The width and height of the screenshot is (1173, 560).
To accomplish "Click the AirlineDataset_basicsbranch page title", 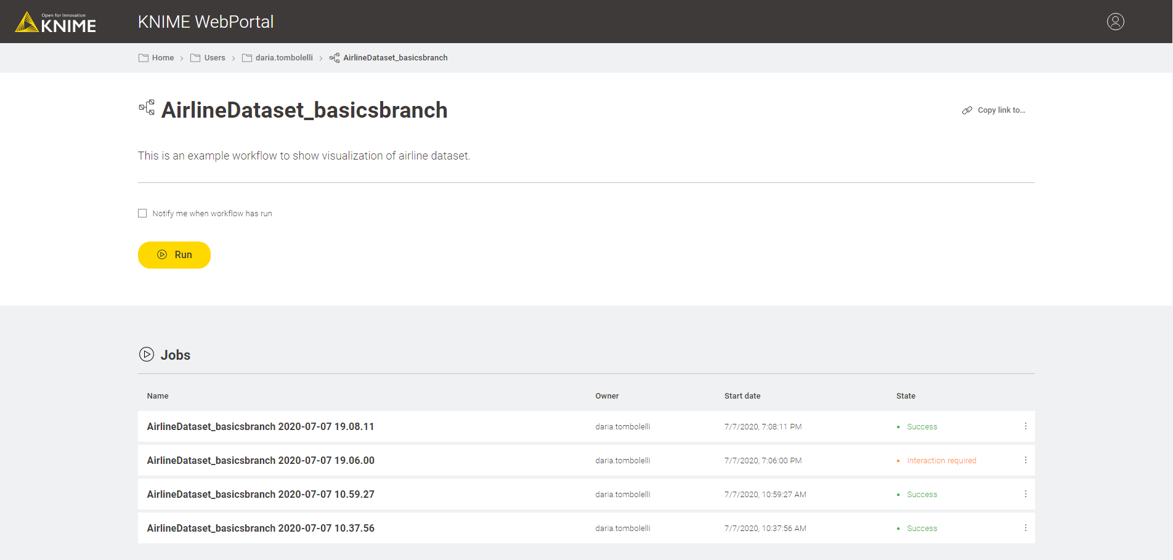I will coord(304,110).
